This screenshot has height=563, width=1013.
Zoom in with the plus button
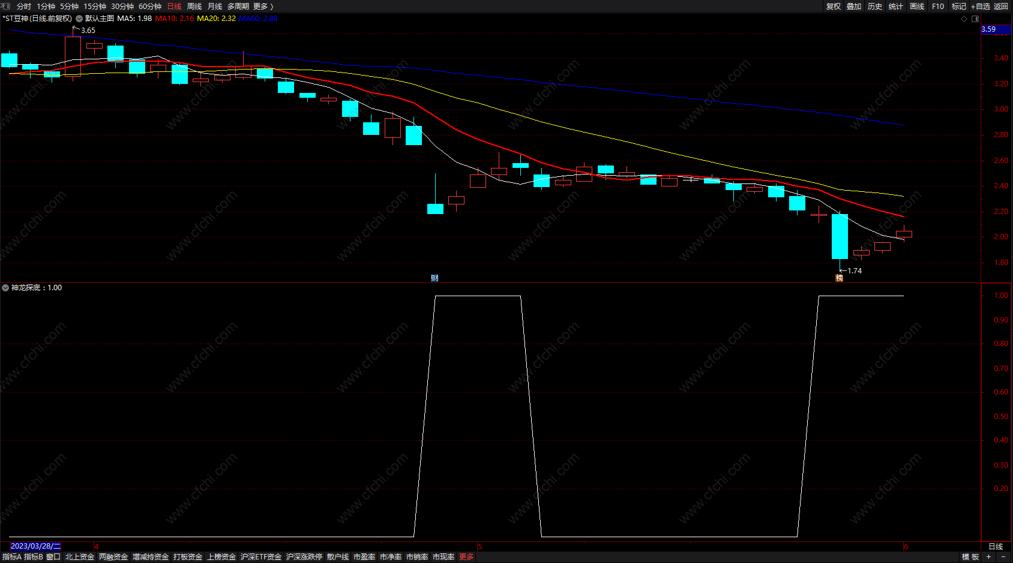click(989, 557)
